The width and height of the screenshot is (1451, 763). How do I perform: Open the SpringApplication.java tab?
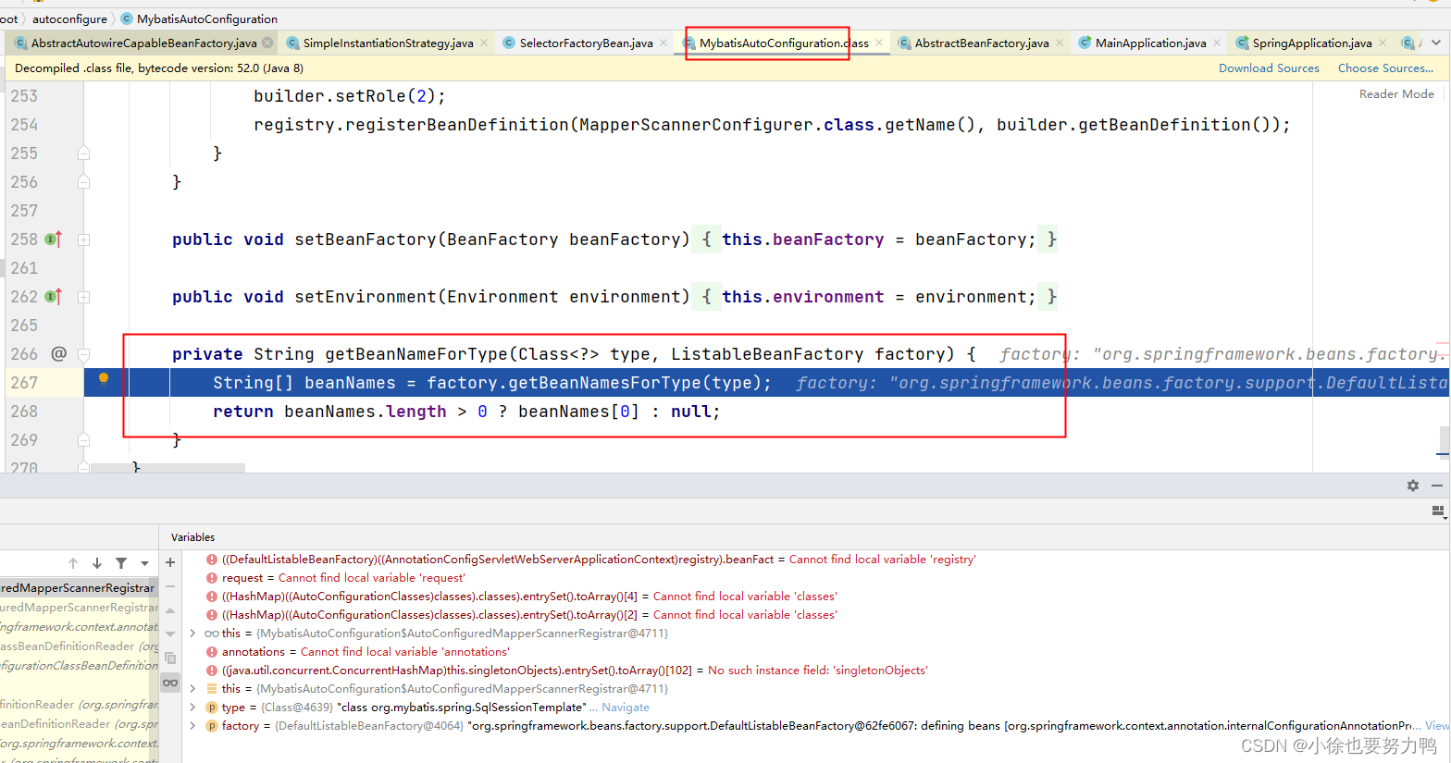[1312, 43]
